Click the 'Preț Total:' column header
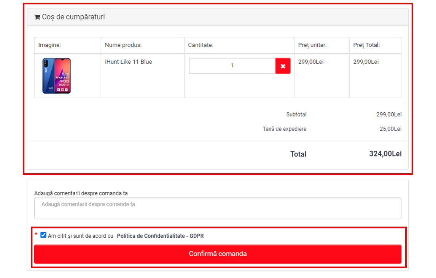The image size is (436, 278). tap(366, 45)
